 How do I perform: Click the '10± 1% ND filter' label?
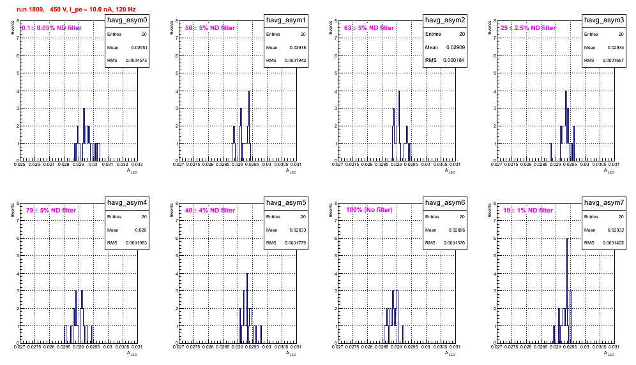tap(528, 211)
